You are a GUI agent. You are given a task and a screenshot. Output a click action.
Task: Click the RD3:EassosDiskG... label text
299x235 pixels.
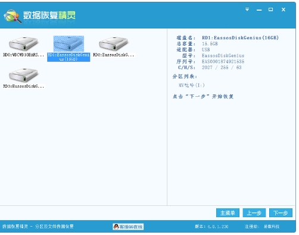(24, 86)
